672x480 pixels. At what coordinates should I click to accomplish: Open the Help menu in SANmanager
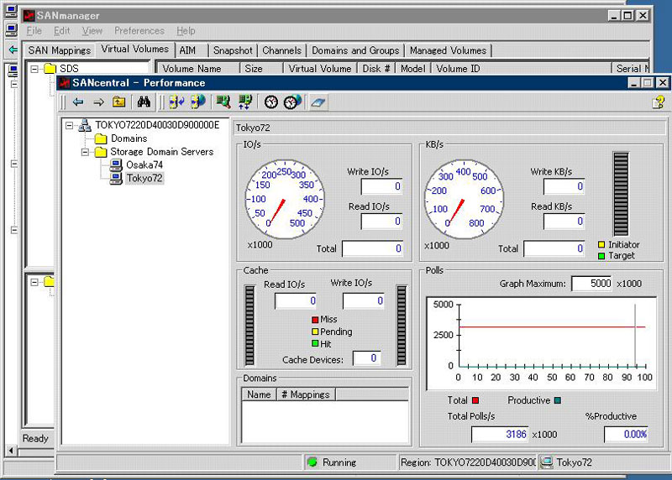pos(186,31)
